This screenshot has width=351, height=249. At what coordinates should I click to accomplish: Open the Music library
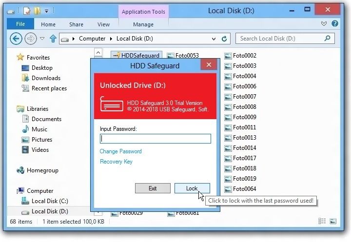(39, 129)
